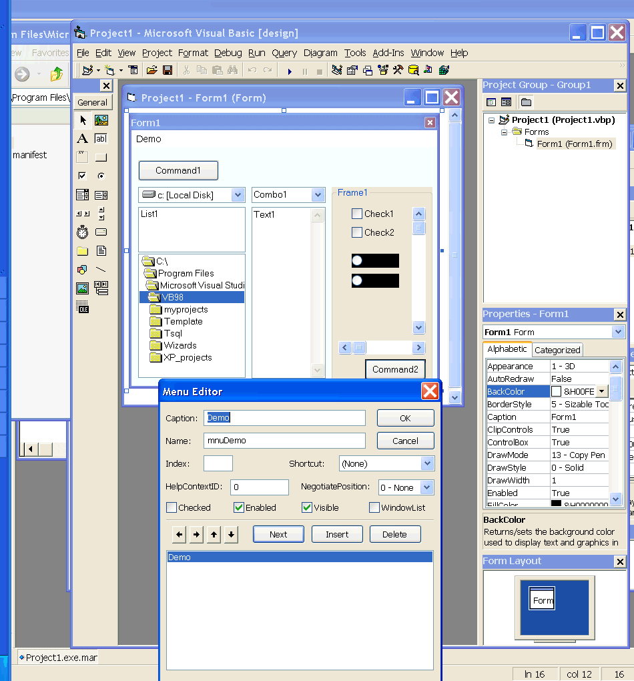Open the Combo1 dropdown arrow on the form

(x=318, y=195)
